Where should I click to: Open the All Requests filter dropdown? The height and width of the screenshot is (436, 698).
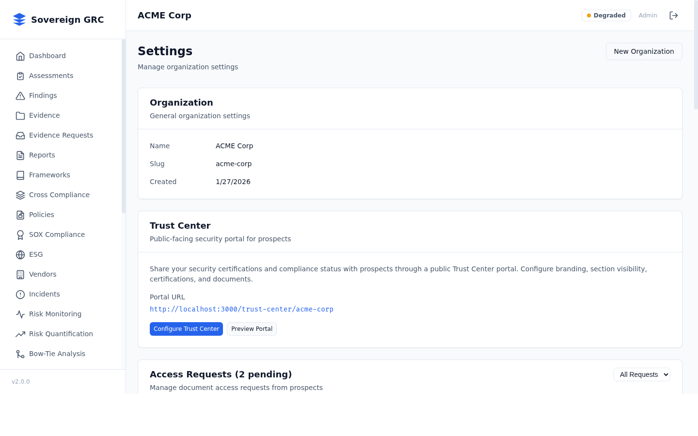642,374
